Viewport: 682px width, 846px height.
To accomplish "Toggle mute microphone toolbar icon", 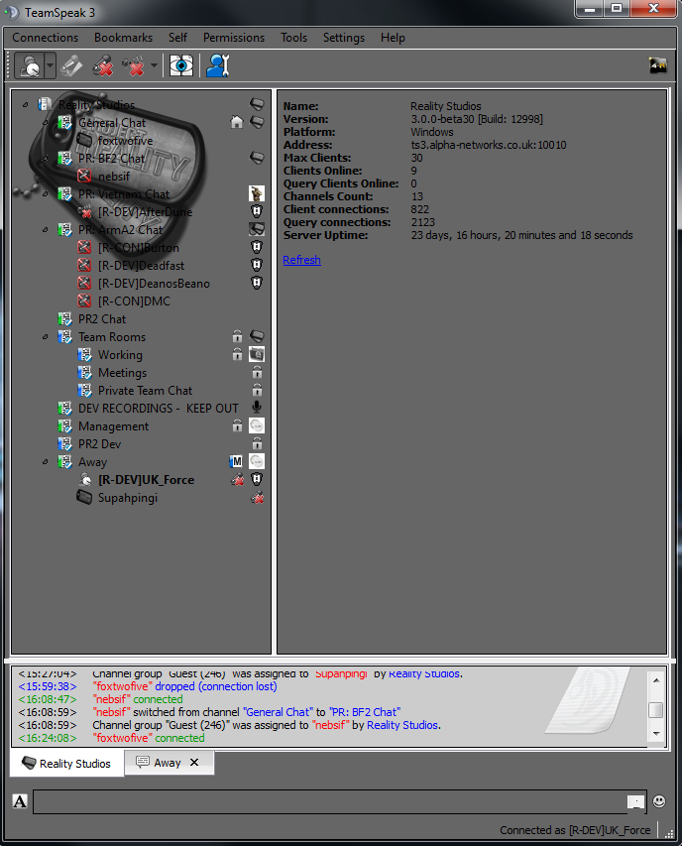I will (x=133, y=65).
